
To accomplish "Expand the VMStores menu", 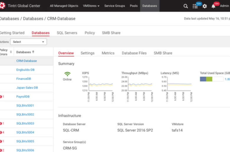I will (91, 6).
